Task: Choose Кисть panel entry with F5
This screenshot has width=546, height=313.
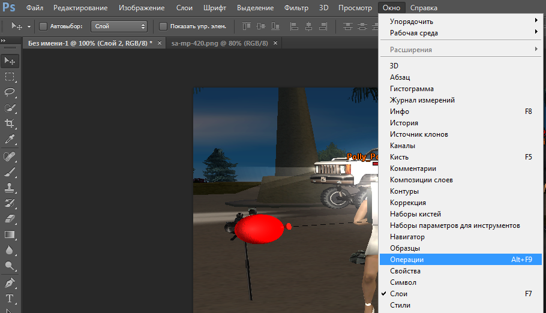Action: click(461, 156)
